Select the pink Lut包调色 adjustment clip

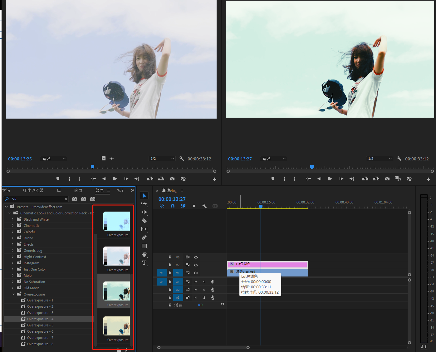pos(267,265)
